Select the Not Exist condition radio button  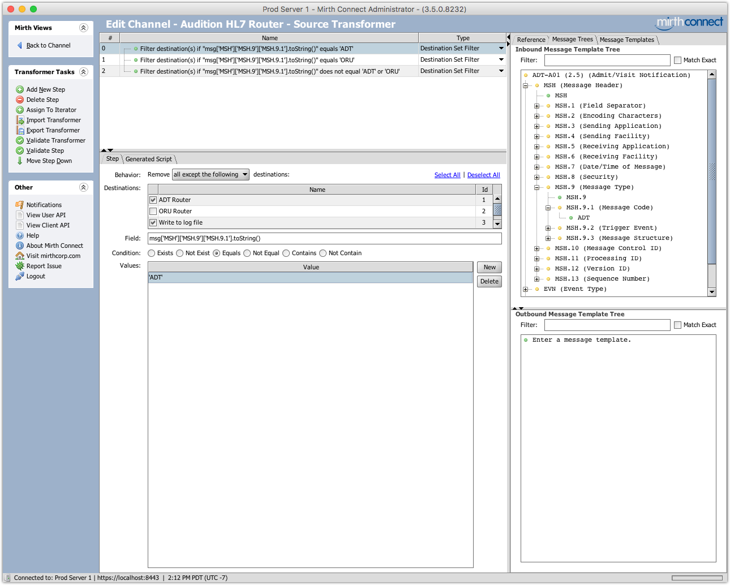tap(179, 253)
